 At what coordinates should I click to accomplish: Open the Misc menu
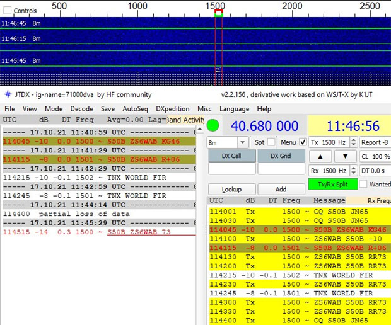pyautogui.click(x=204, y=109)
